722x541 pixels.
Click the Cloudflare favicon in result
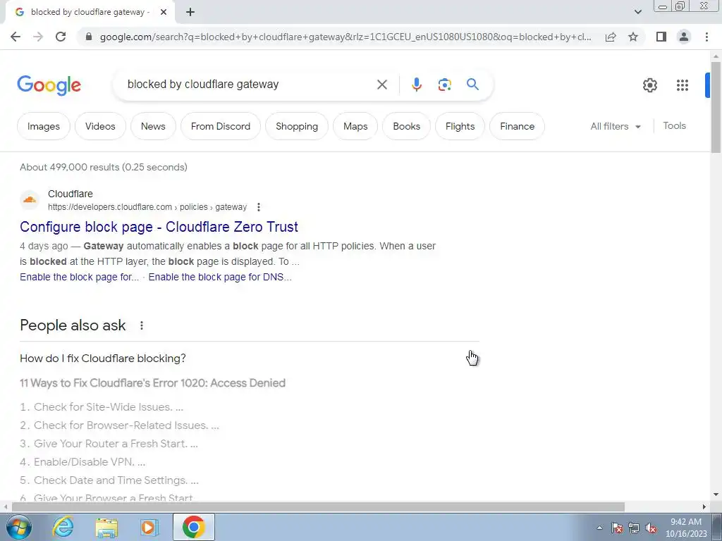pos(30,200)
